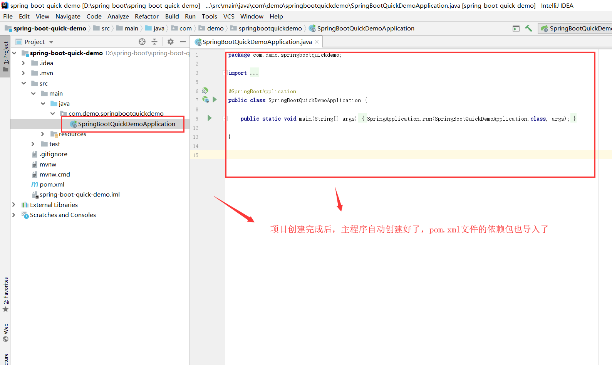The width and height of the screenshot is (612, 365).
Task: Open the Analyze menu
Action: point(118,16)
